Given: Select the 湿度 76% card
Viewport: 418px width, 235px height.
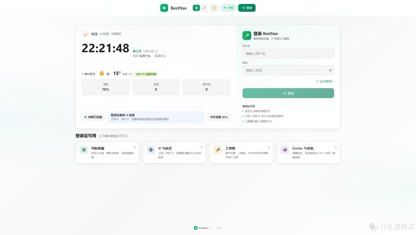Looking at the screenshot, I should click(106, 87).
